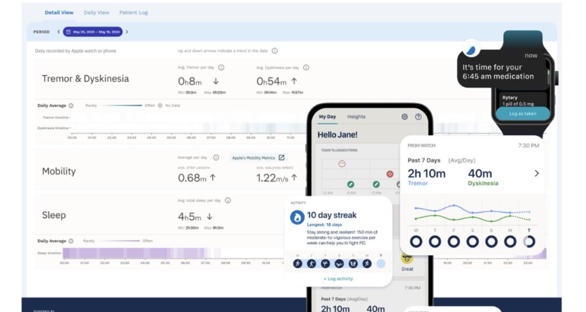Screen dimensions: 586x312
Task: Tap the red logged item marker
Action: click(x=390, y=174)
